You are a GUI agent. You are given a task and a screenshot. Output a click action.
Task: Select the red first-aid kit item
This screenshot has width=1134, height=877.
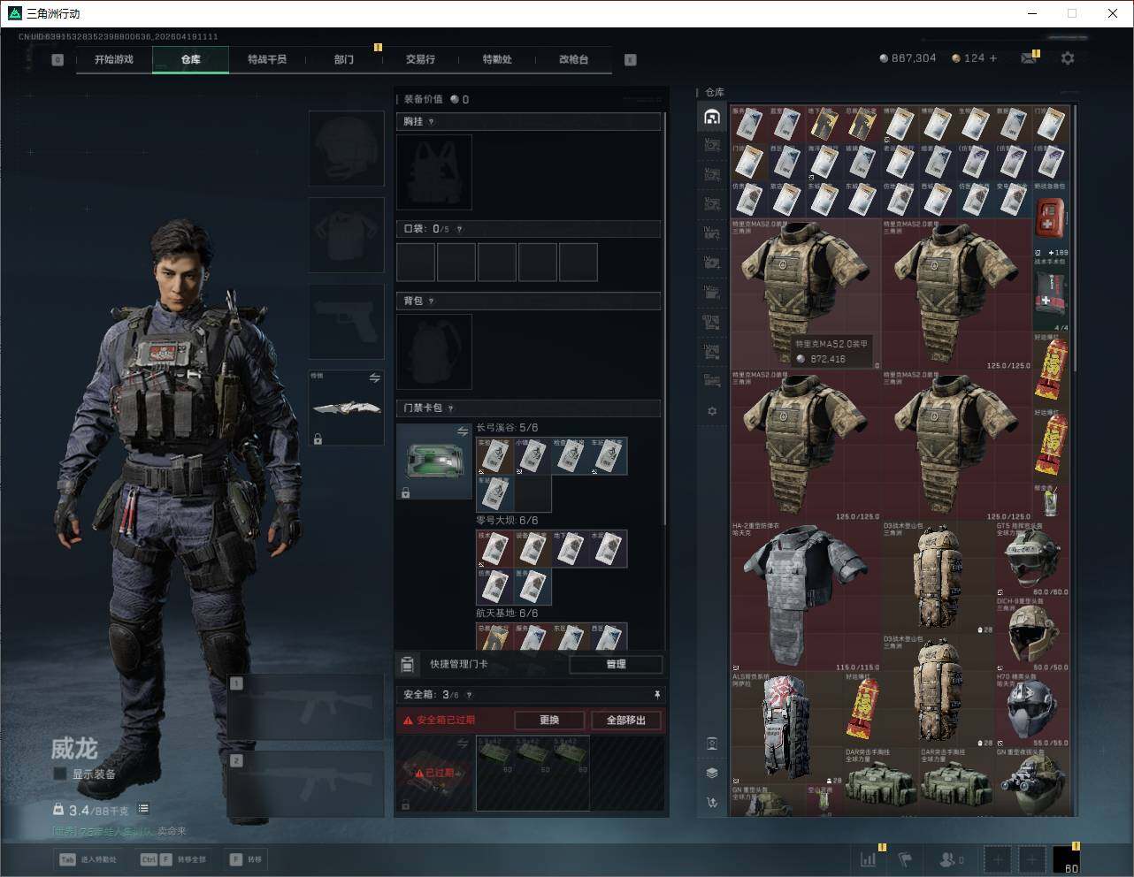pyautogui.click(x=1051, y=220)
